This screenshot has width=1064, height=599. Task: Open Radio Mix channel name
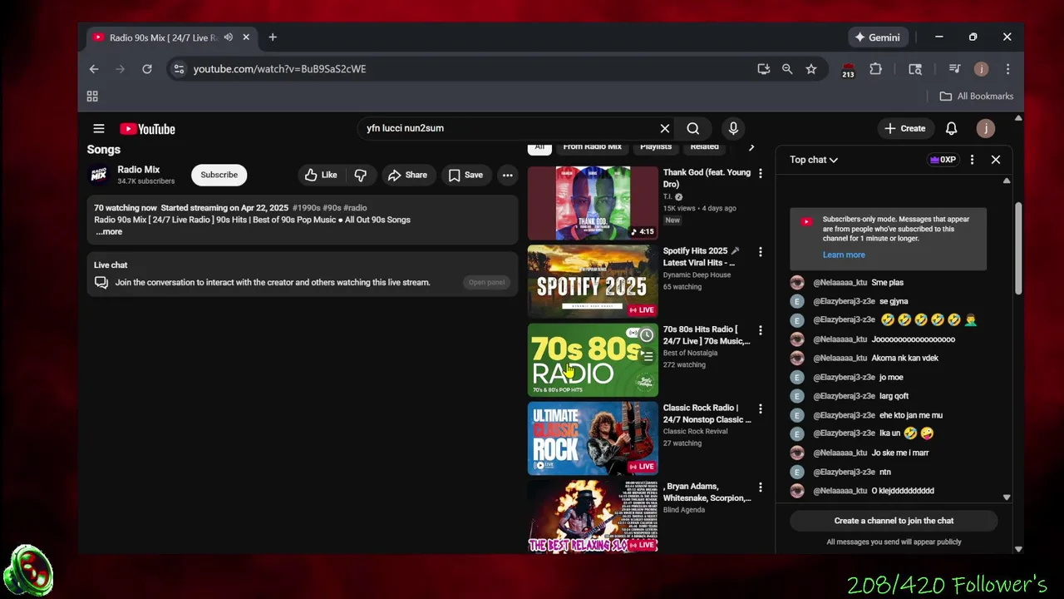pyautogui.click(x=139, y=170)
